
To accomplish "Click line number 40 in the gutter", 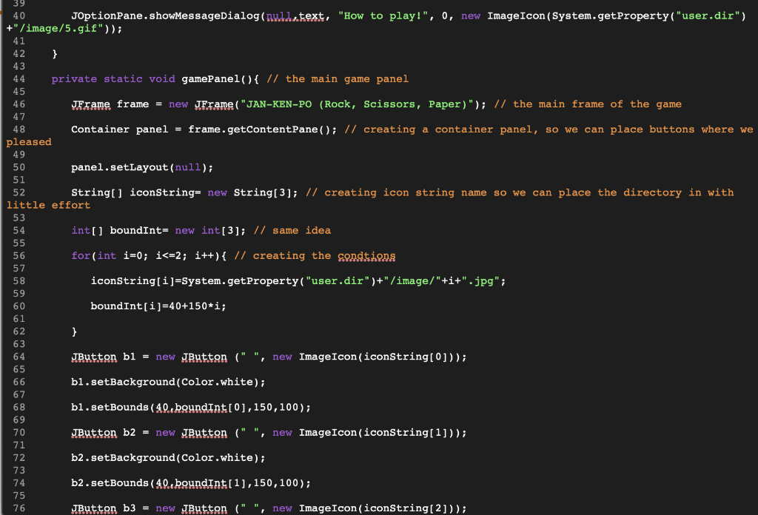I will pyautogui.click(x=19, y=16).
